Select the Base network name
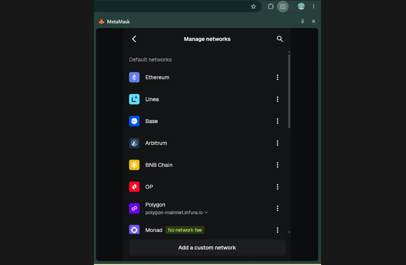This screenshot has height=265, width=406. 151,121
